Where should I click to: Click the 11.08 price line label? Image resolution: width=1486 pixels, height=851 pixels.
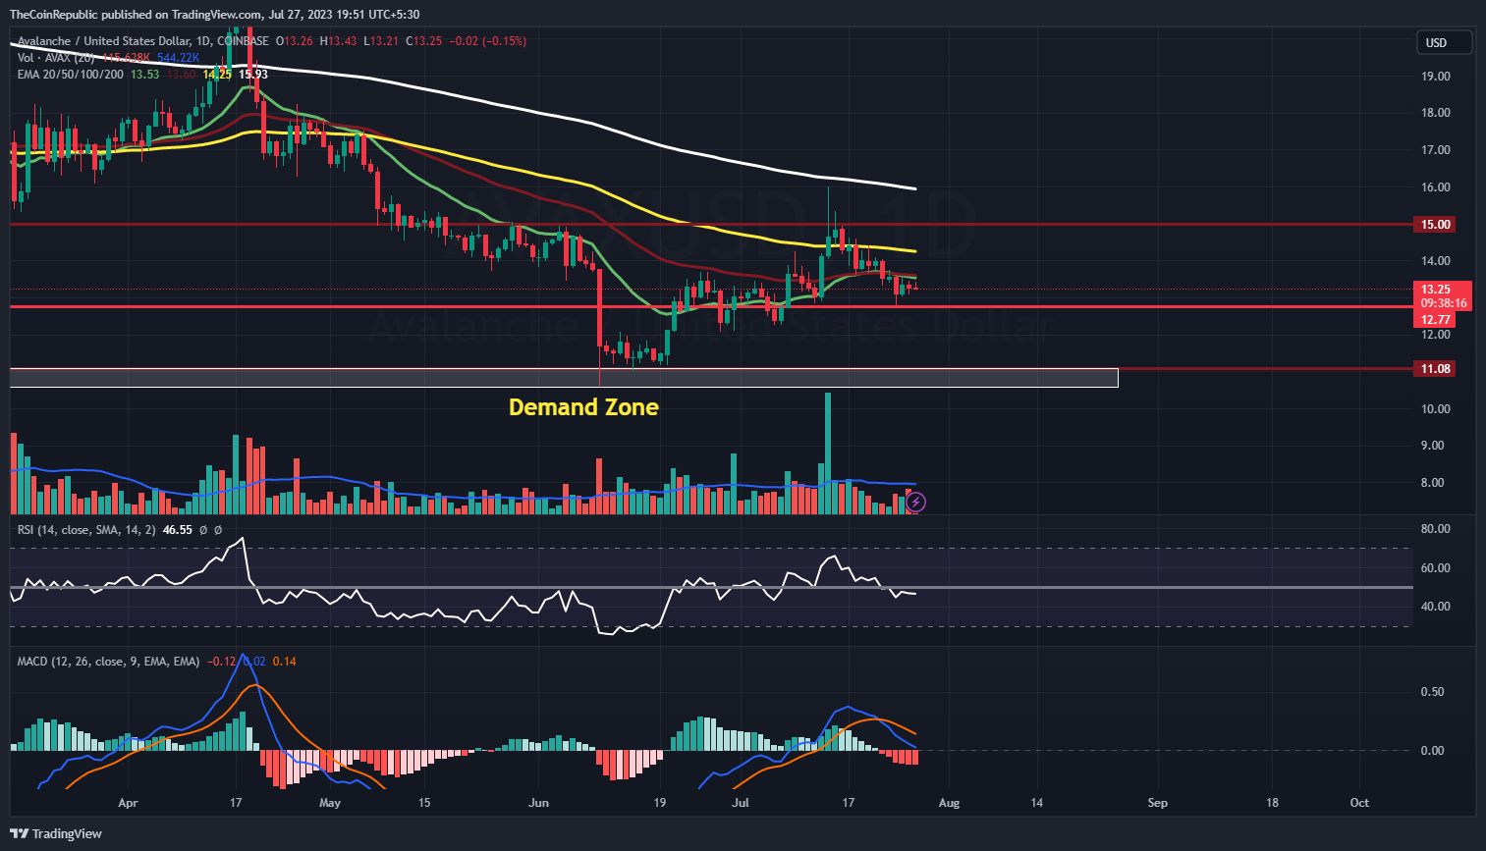click(1436, 369)
